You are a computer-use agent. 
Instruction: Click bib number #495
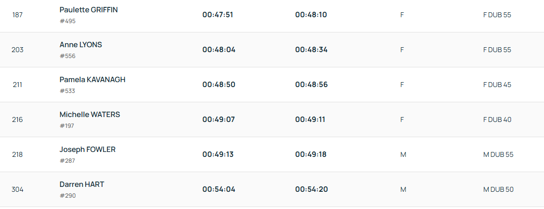[x=68, y=21]
